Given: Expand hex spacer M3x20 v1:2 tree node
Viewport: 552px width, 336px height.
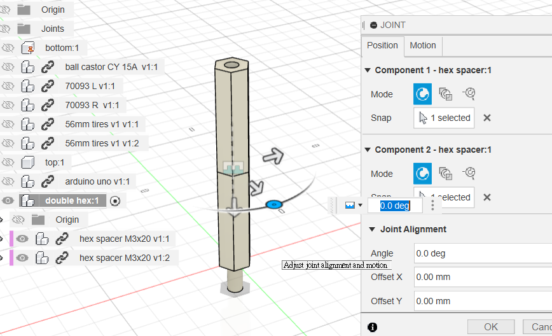Looking at the screenshot, I should click(x=1, y=258).
